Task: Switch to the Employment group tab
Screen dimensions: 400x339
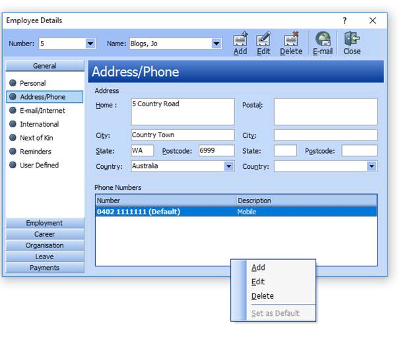Action: [45, 223]
